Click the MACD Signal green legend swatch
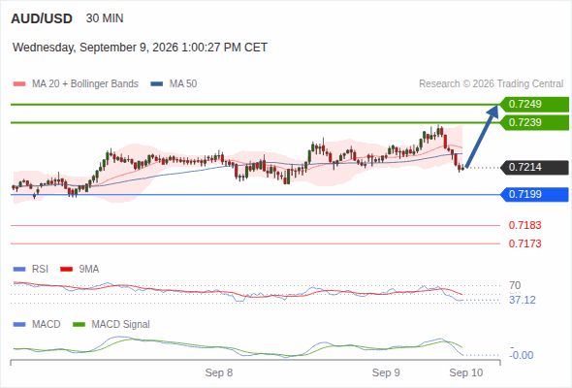Screen dimensions: 572x388 pyautogui.click(x=79, y=325)
